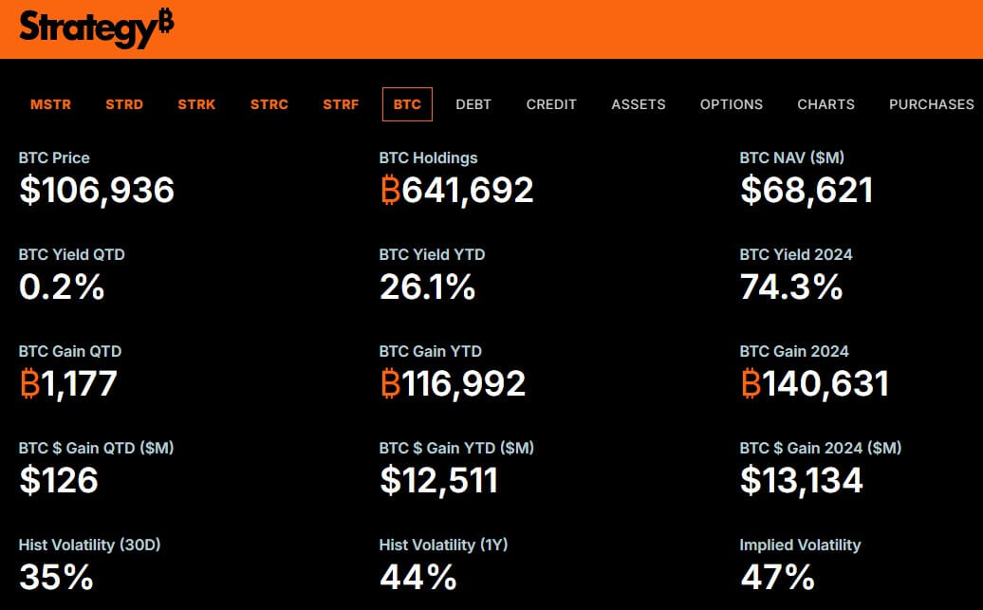Screen dimensions: 983x610
Task: Open the STRD tab
Action: 124,104
